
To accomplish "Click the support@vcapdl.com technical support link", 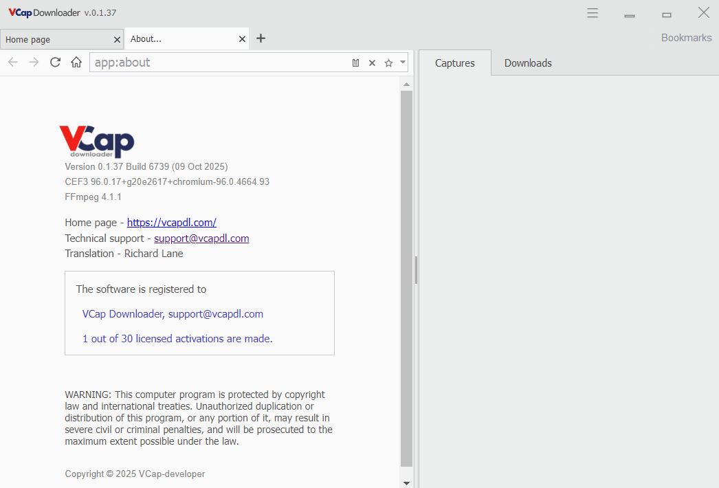I will pyautogui.click(x=201, y=238).
